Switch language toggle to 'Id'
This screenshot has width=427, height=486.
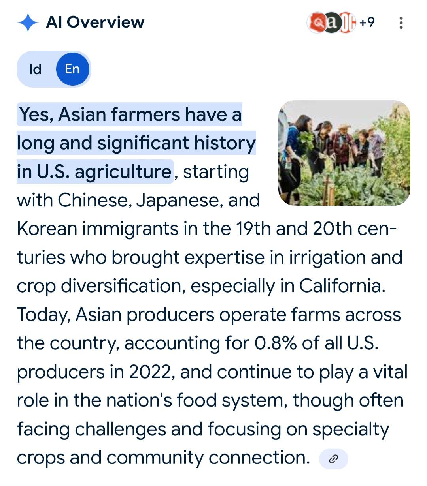(35, 69)
